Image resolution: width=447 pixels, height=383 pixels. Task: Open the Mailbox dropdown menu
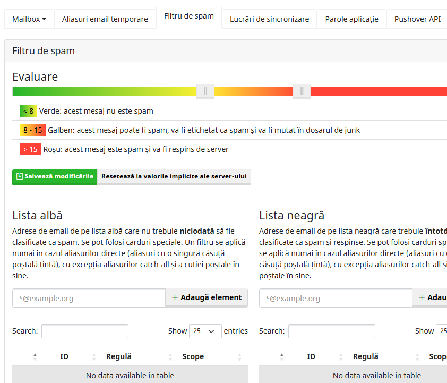[29, 19]
